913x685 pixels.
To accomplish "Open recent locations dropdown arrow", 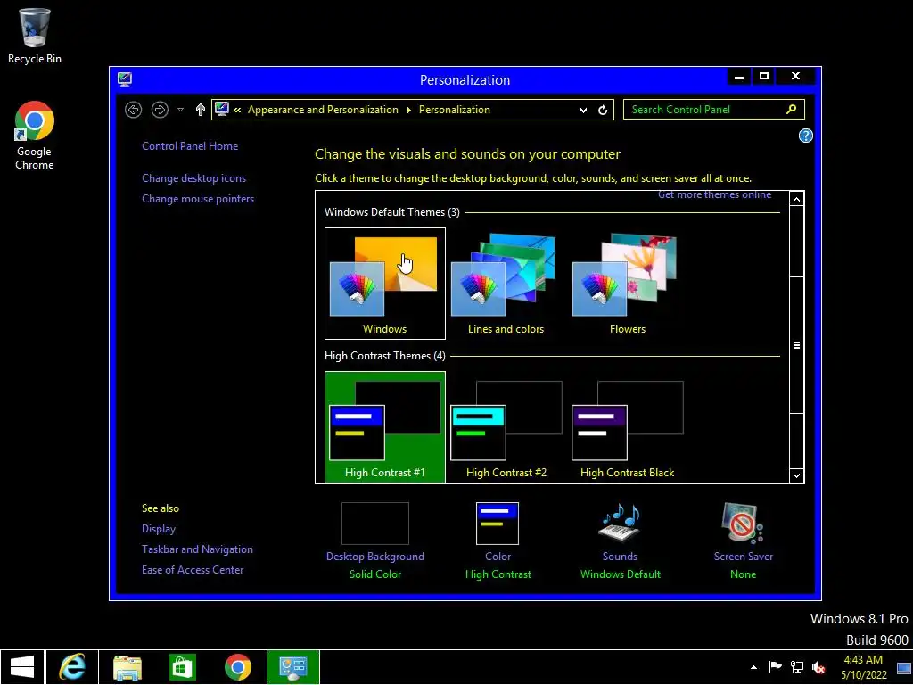I will click(180, 110).
